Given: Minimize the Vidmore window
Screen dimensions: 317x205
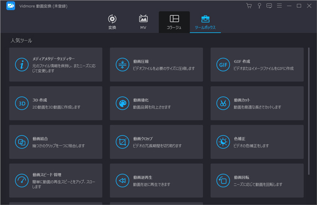Looking at the screenshot, I should coord(289,6).
